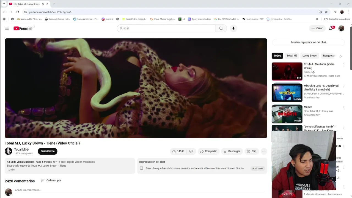352x198 pixels.
Task: Click the browser address bar URL
Action: 50,12
